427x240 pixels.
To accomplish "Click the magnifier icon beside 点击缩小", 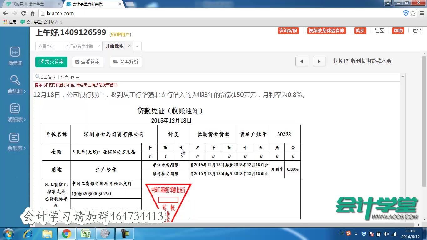I will point(38,77).
